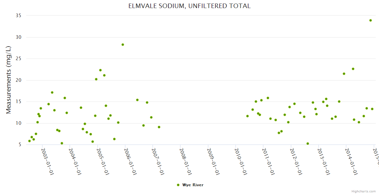The width and height of the screenshot is (379, 194).
Task: Click the 28 mg/L point in late 2005
Action: (x=123, y=45)
